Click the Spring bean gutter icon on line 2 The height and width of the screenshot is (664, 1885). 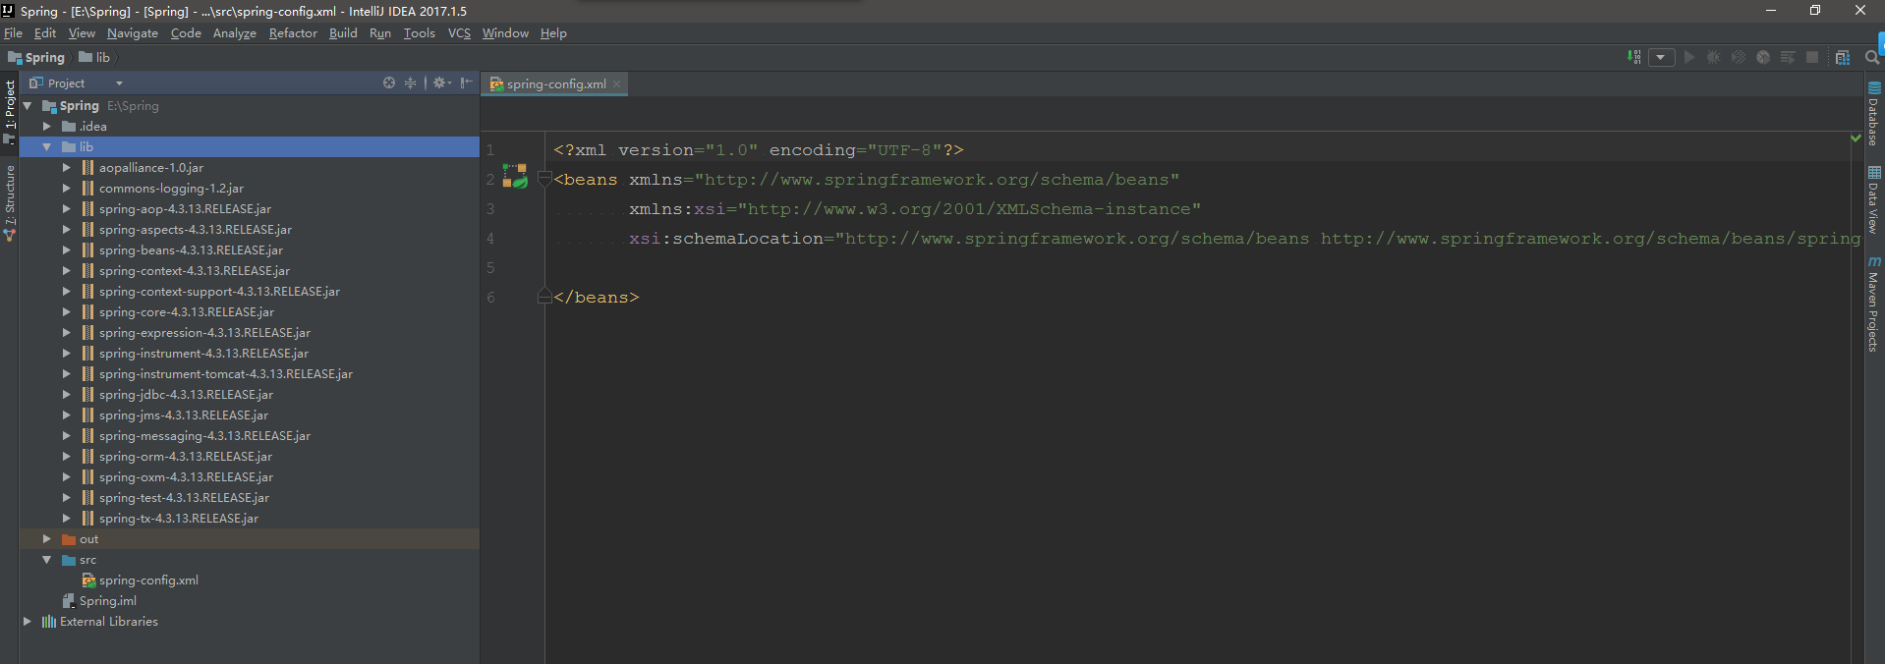515,176
